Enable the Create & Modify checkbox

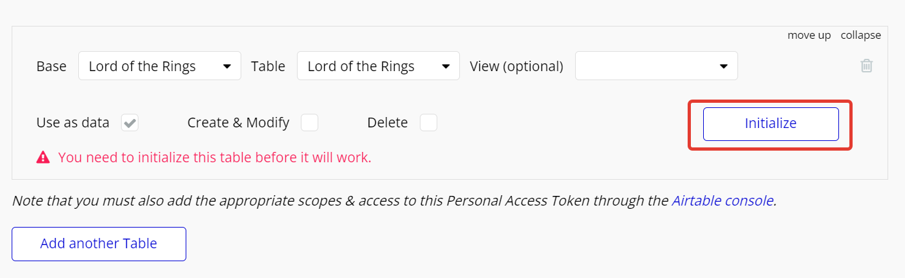[309, 123]
